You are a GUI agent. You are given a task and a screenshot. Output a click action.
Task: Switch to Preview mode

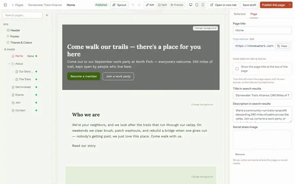[177, 5]
